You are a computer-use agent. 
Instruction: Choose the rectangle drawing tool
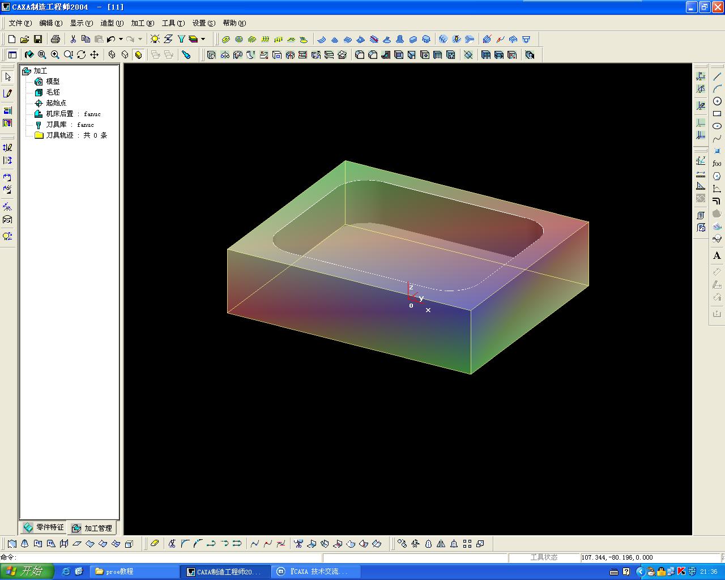click(717, 114)
